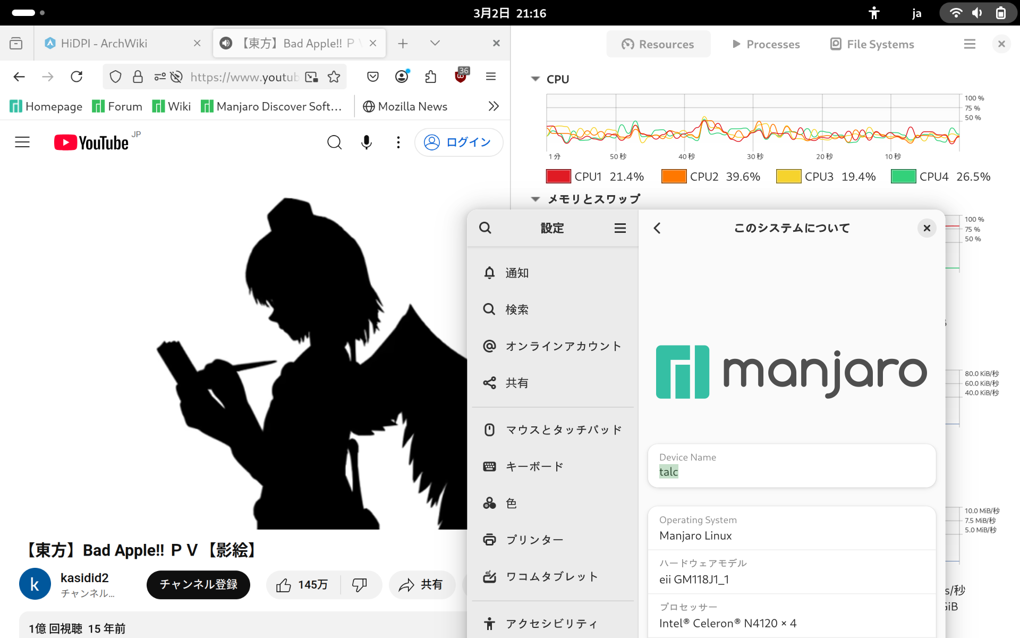Dislike the video with thumbs down
Image resolution: width=1020 pixels, height=638 pixels.
pyautogui.click(x=360, y=585)
